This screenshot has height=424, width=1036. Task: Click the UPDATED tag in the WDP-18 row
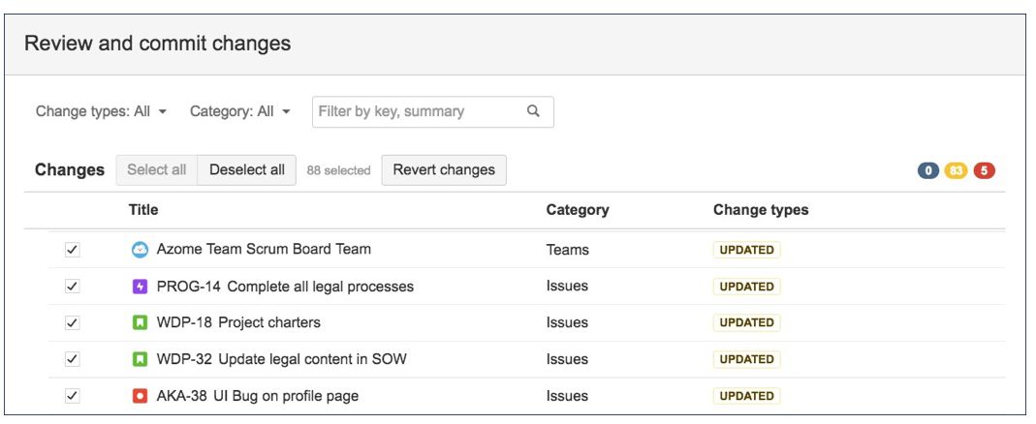tap(746, 323)
